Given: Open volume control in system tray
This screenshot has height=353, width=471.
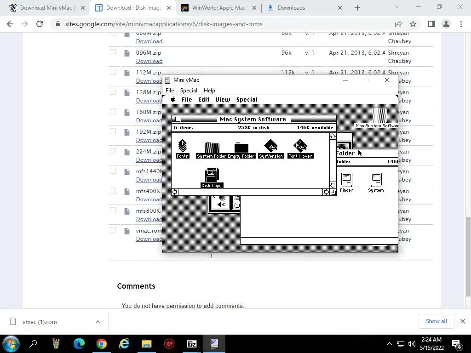Looking at the screenshot, I should click(412, 344).
